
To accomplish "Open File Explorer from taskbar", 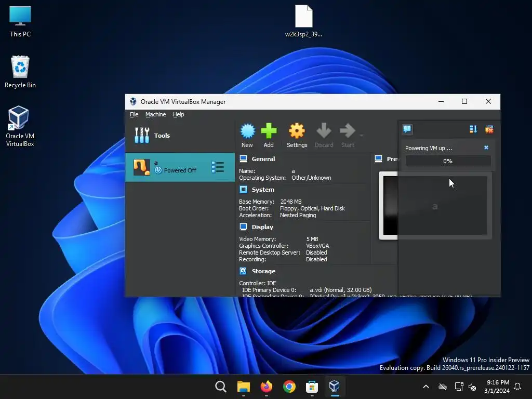I will [x=244, y=387].
